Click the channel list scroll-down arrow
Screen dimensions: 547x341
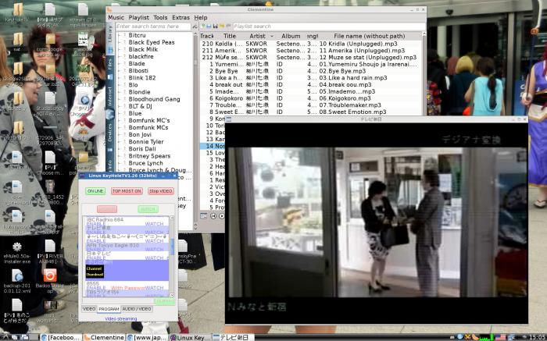172,295
